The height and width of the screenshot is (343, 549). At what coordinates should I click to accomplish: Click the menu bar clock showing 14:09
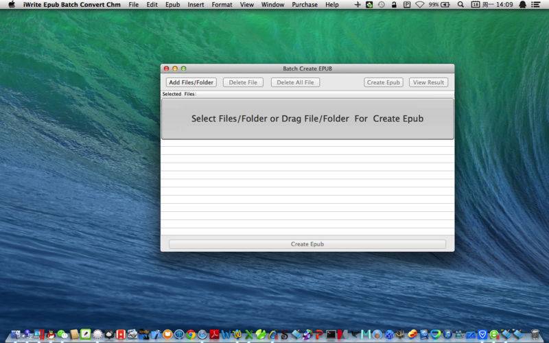pos(504,5)
